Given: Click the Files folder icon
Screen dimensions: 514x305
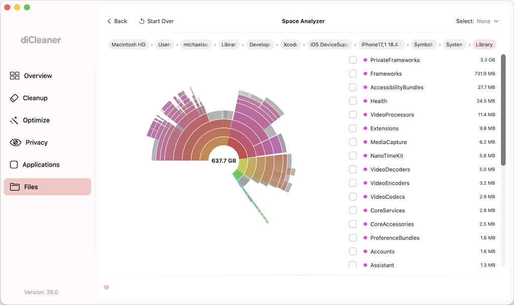Looking at the screenshot, I should [x=15, y=187].
